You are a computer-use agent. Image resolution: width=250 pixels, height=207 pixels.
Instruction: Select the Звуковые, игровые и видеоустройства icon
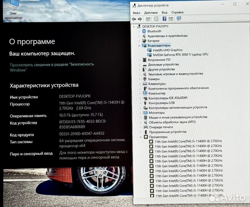pos(145,74)
